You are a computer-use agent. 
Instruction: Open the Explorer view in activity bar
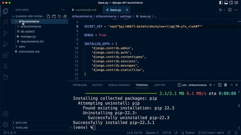5,11
